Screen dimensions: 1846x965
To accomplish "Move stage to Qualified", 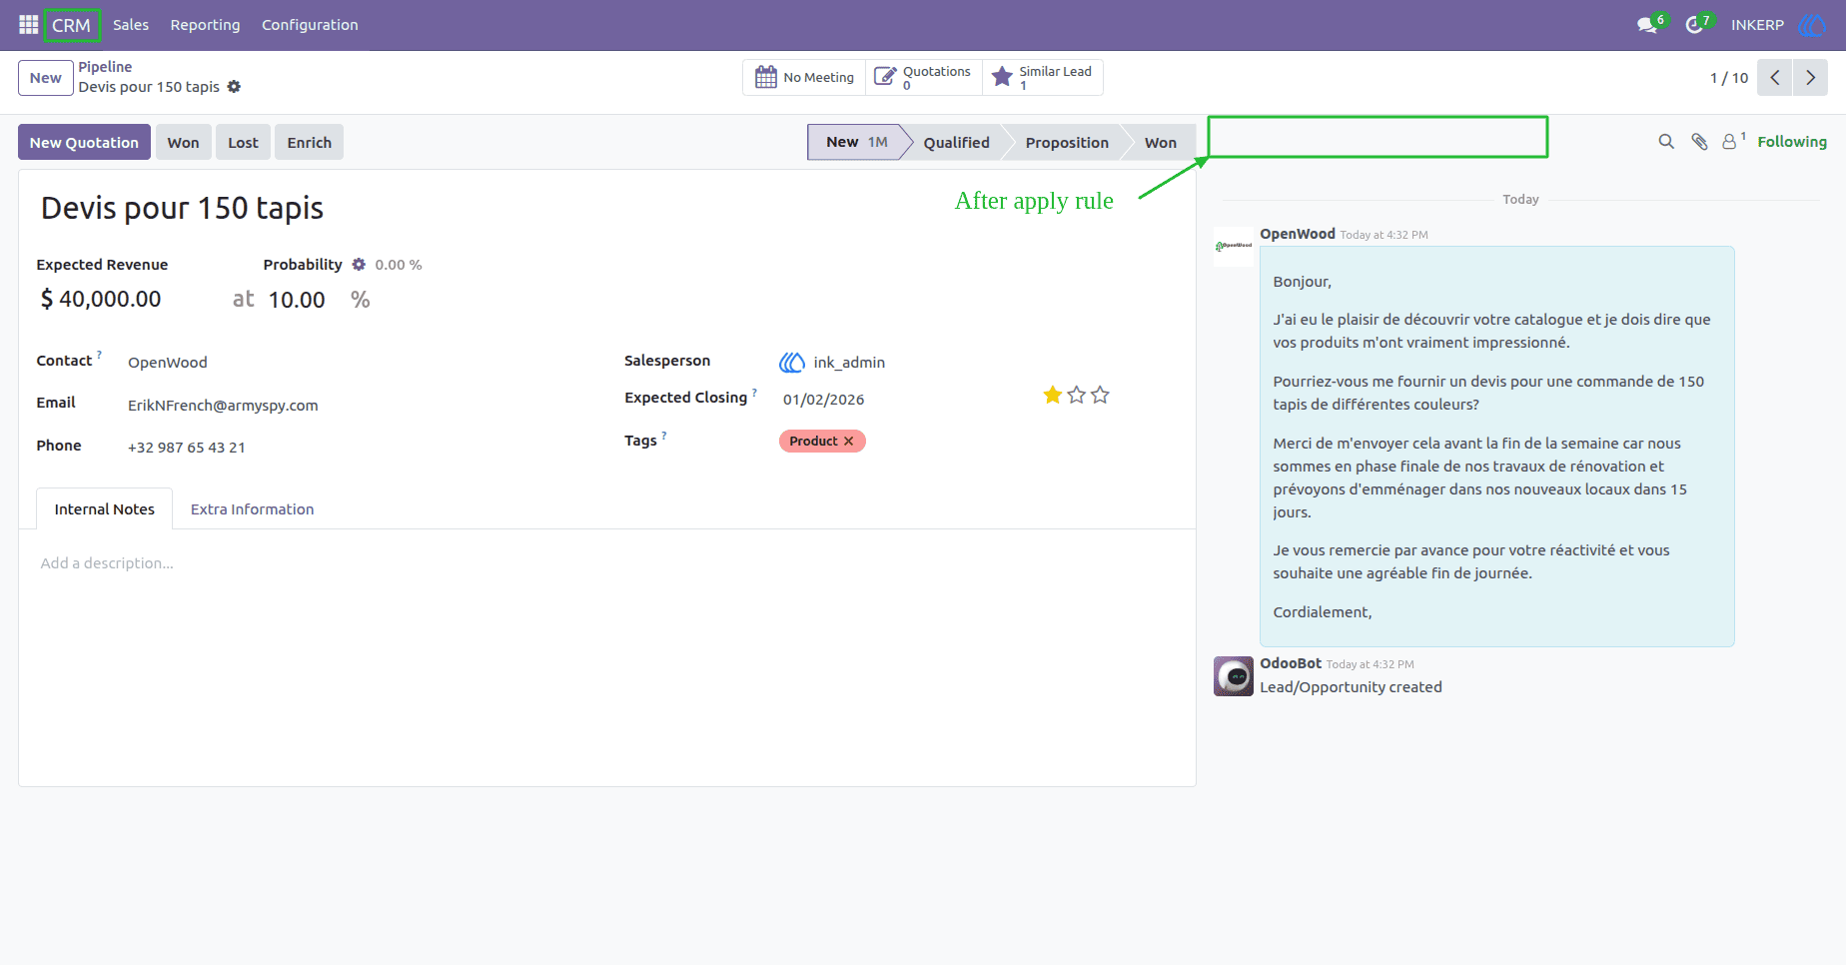I will pyautogui.click(x=956, y=143).
